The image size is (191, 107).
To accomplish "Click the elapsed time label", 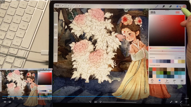I will (x=4, y=99).
